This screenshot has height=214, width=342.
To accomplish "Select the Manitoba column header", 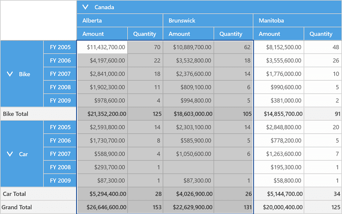I will [x=297, y=20].
